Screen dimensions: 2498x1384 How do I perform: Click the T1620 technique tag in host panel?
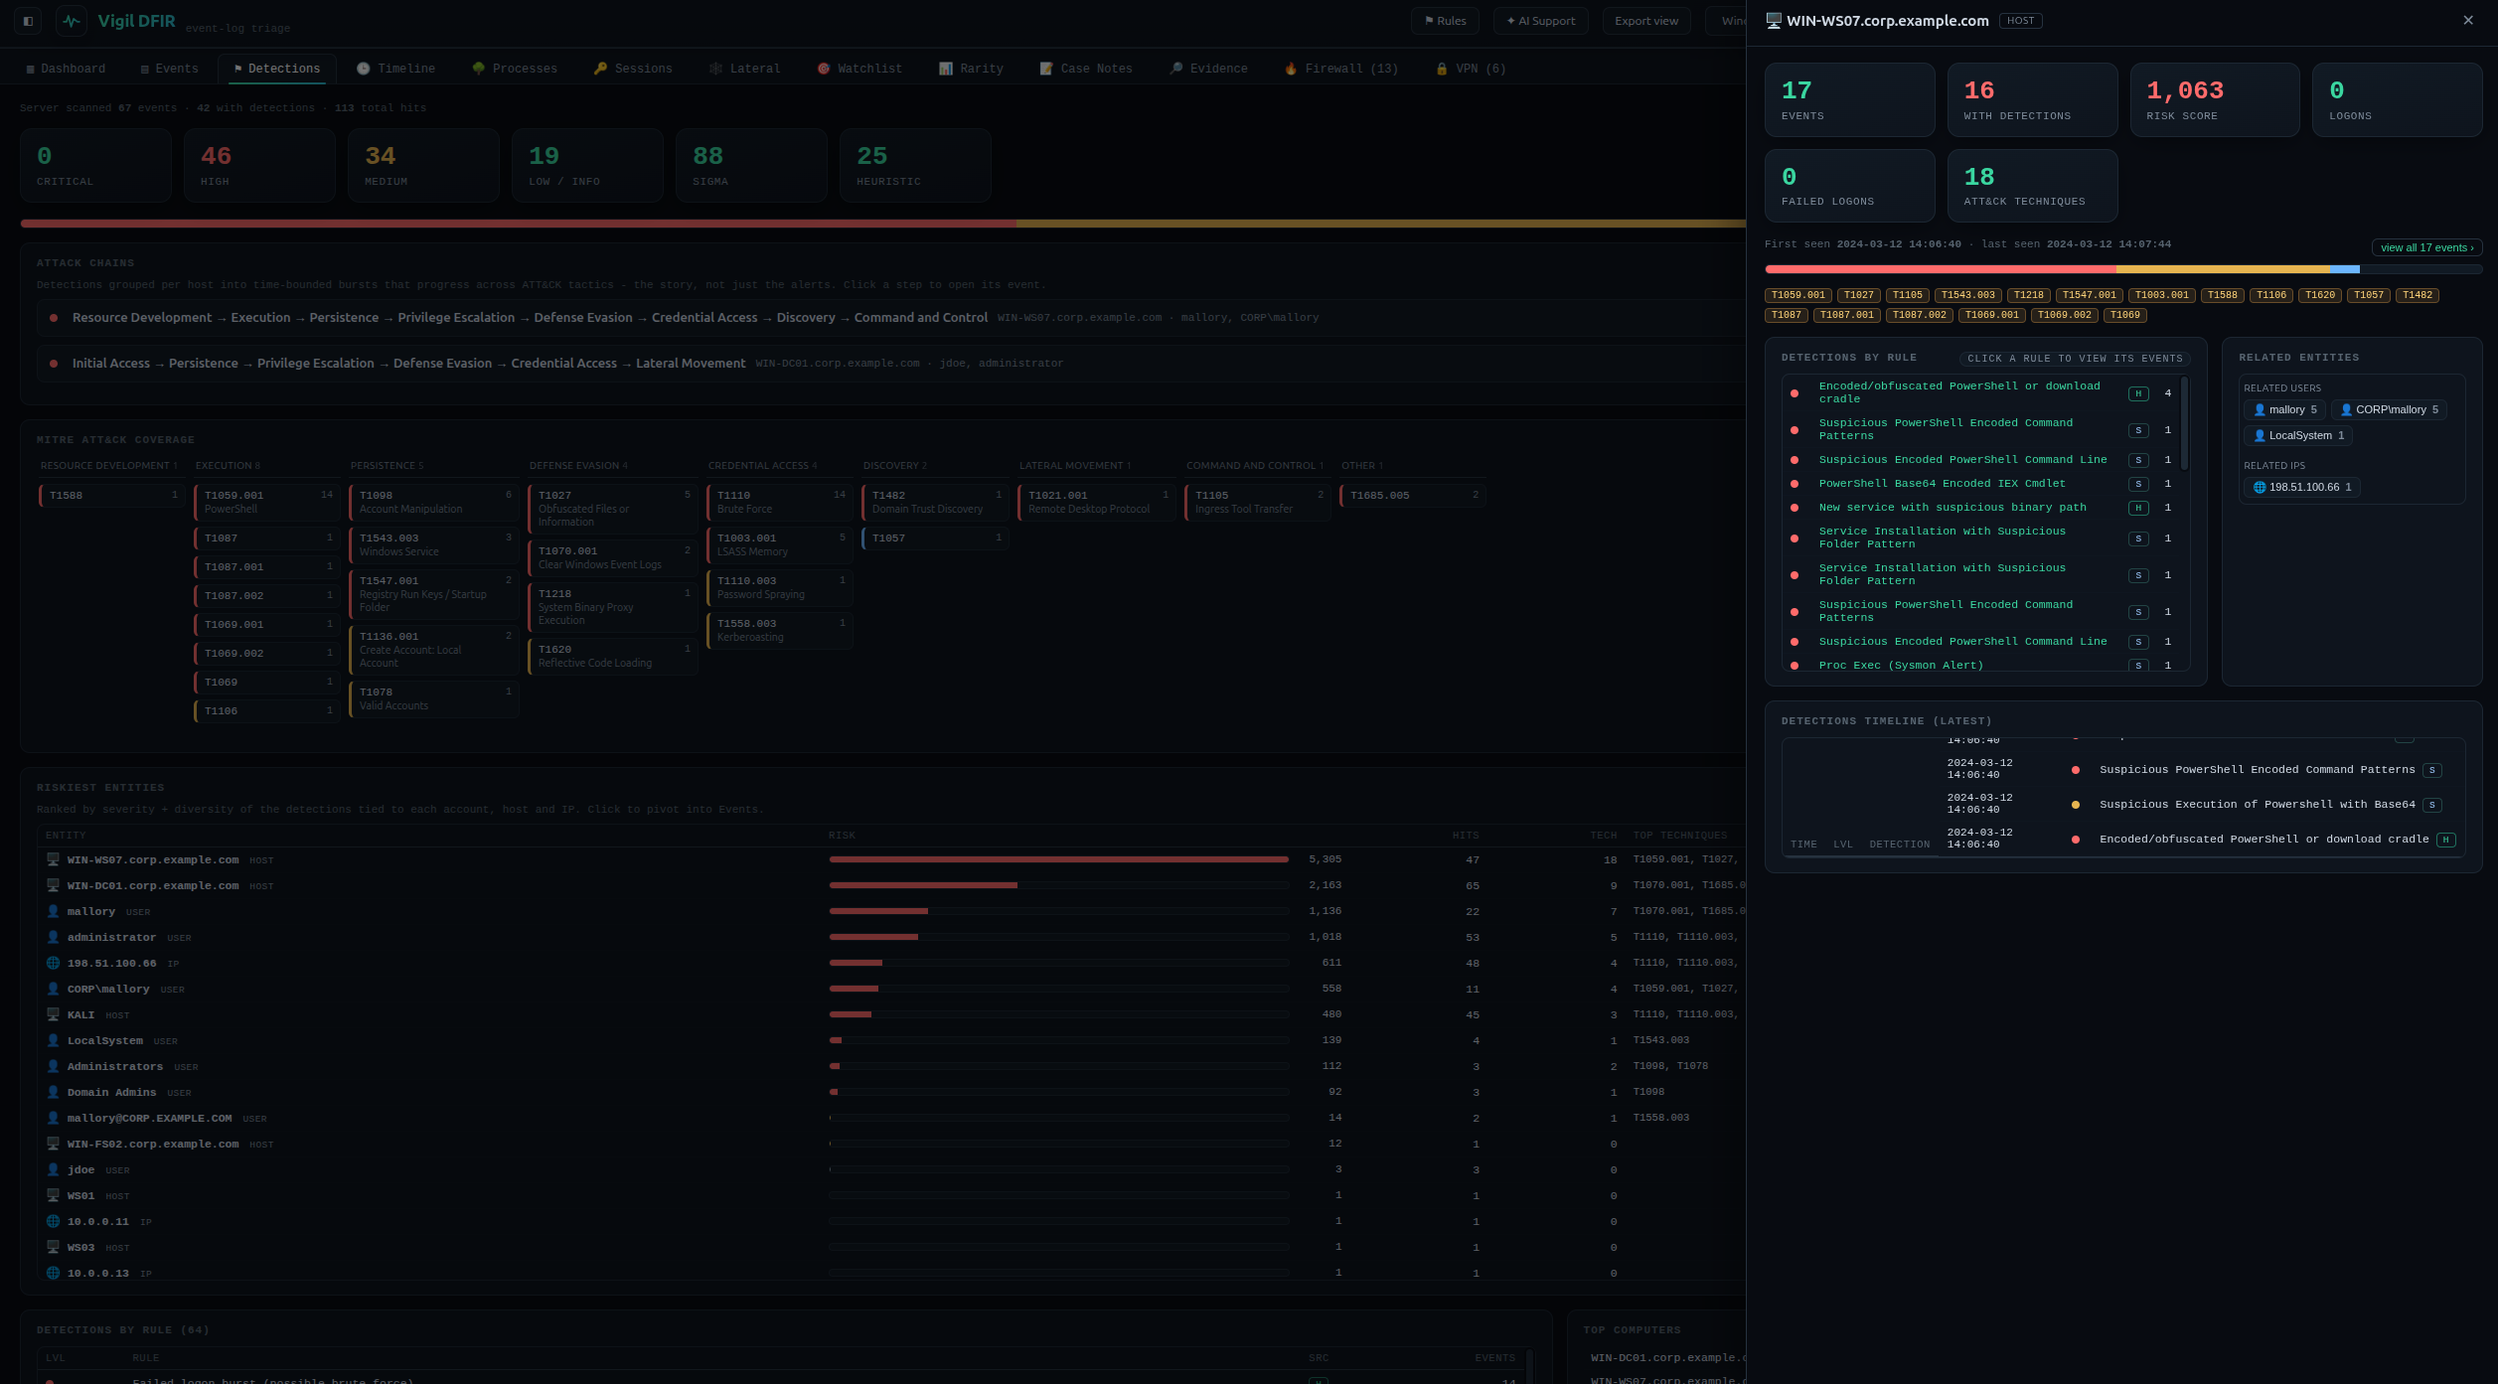pos(2320,295)
